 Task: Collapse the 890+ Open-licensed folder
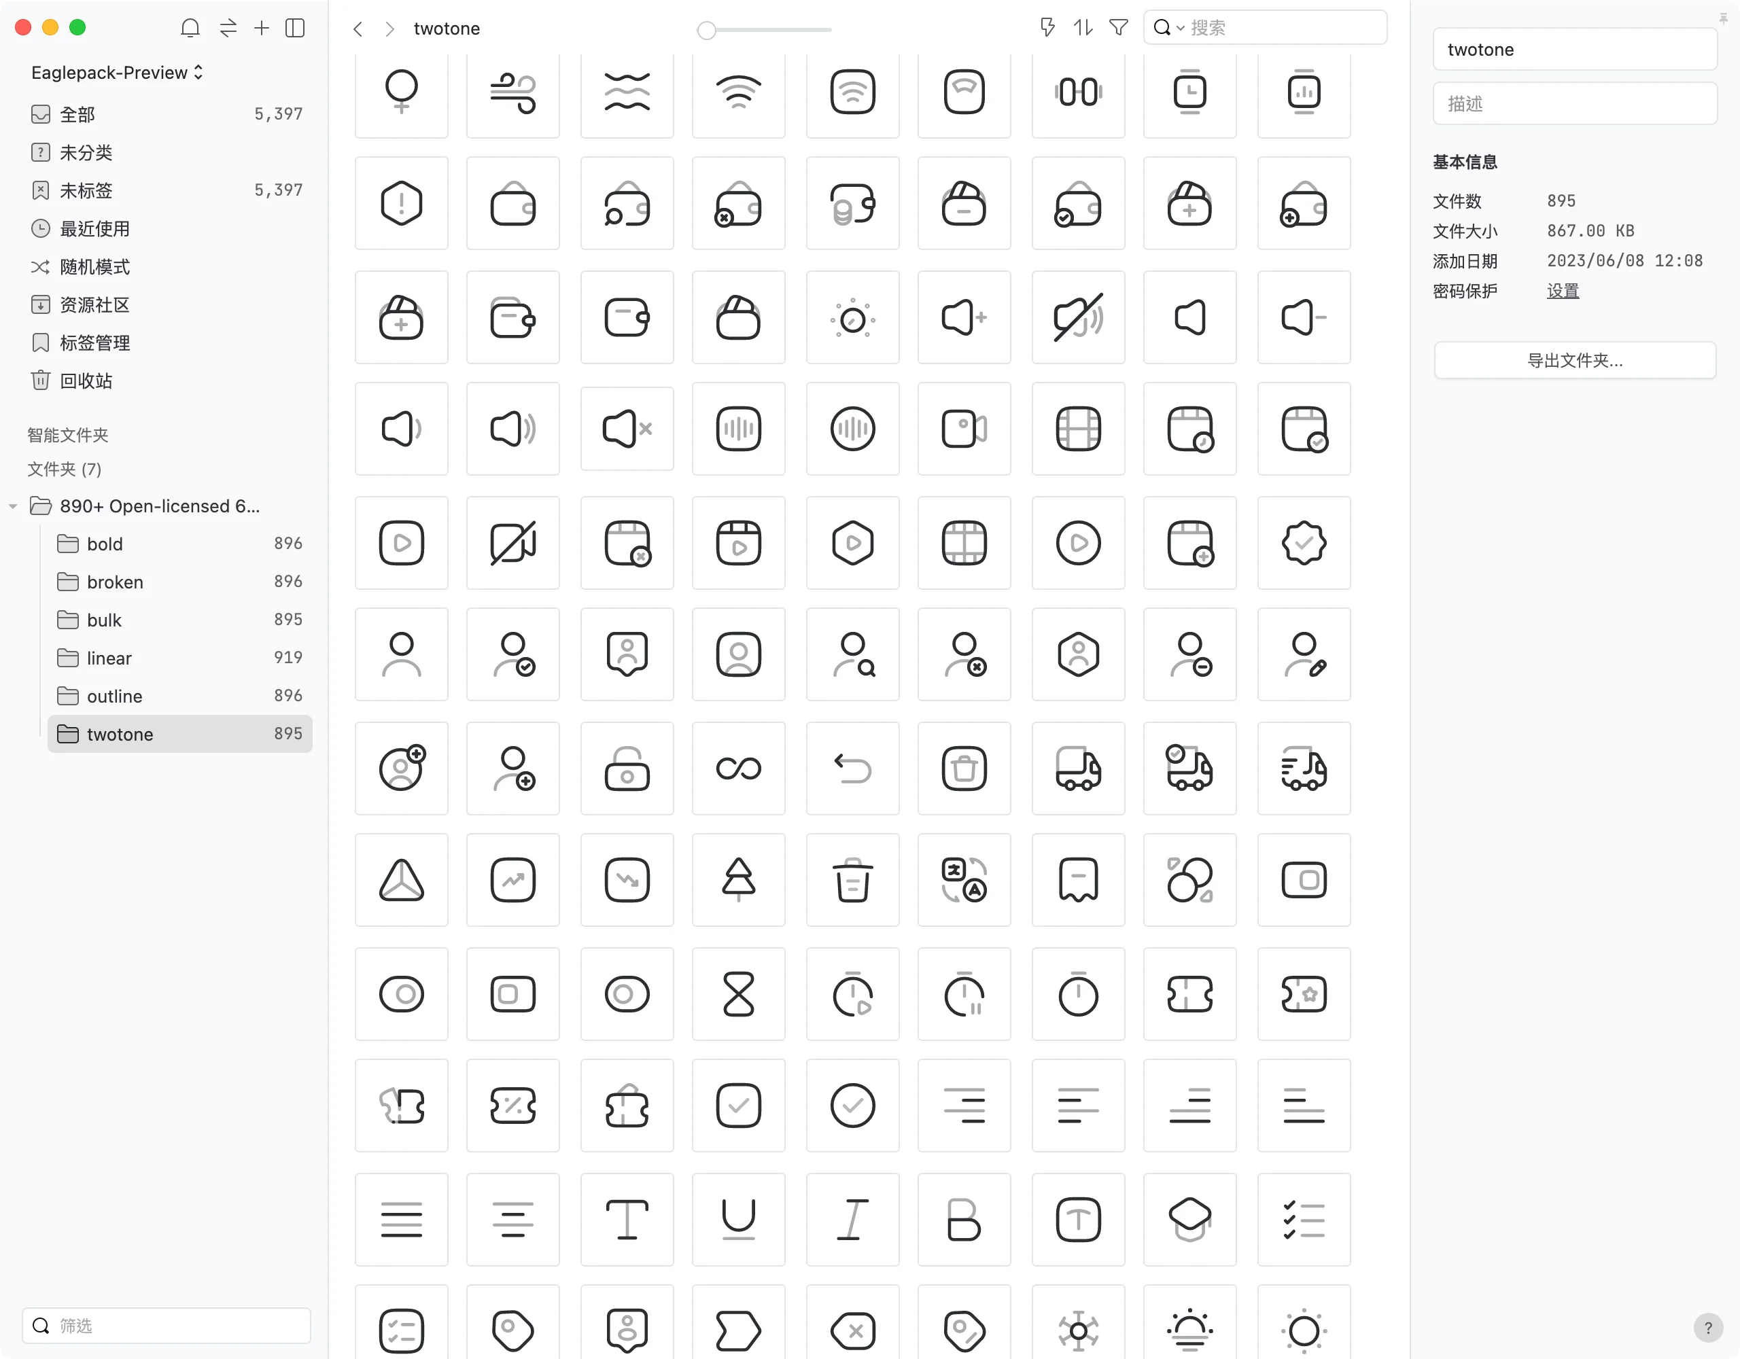point(13,507)
